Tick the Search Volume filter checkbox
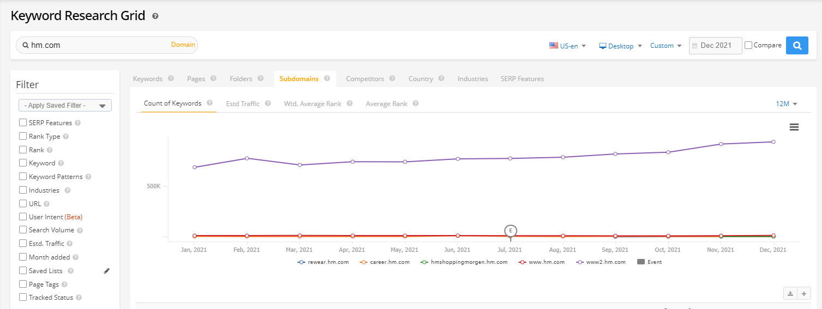The image size is (822, 309). coord(23,230)
